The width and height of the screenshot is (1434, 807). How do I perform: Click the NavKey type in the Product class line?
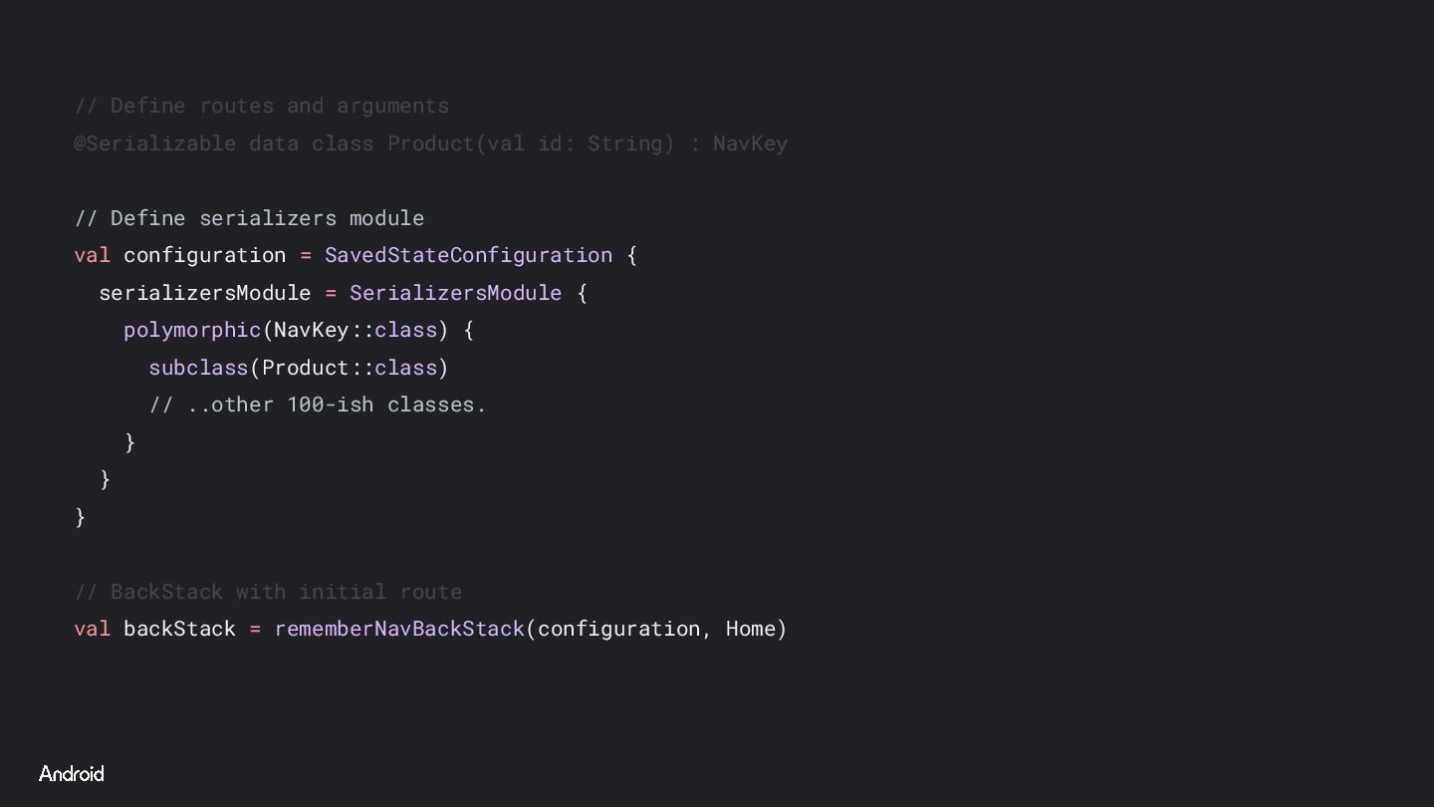(x=750, y=143)
